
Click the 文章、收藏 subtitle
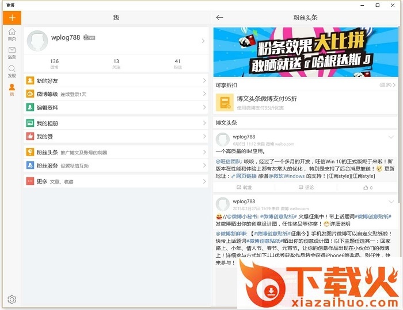(x=62, y=182)
